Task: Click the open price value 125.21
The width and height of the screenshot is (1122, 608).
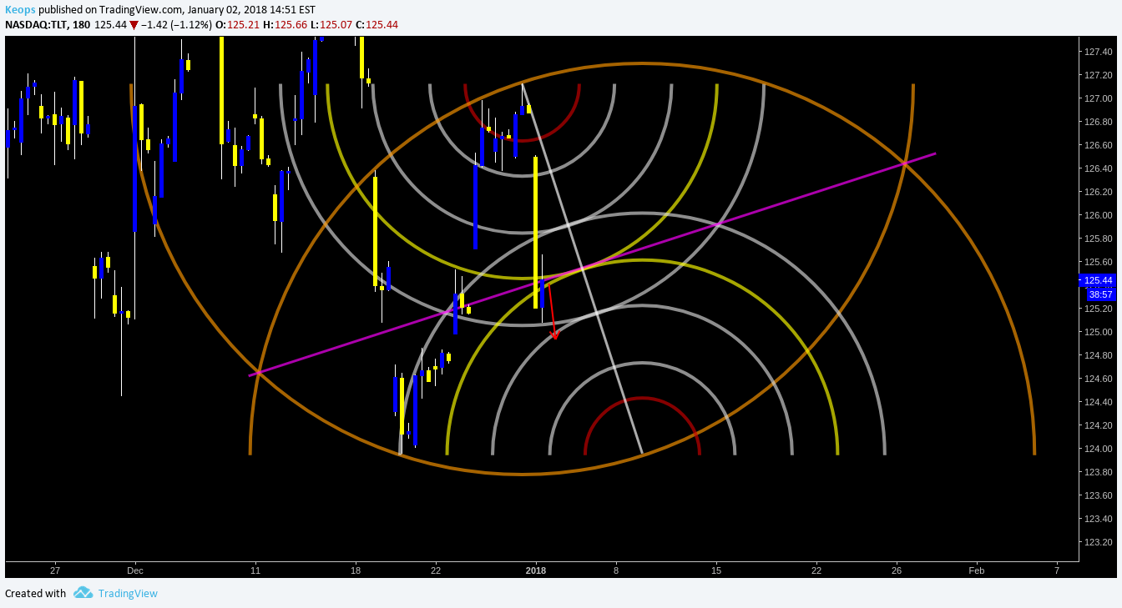Action: coord(242,25)
